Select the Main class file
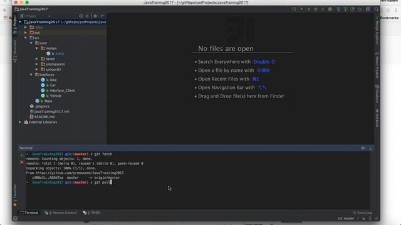The image size is (401, 225). pos(44,101)
